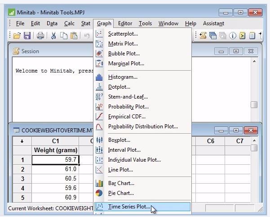Image resolution: width=270 pixels, height=217 pixels.
Task: Click the data entry direction arrow
Action: point(22,141)
